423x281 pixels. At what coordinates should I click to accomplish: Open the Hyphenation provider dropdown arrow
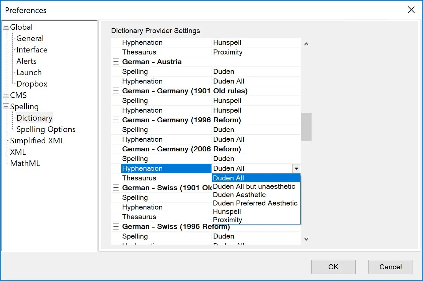pos(296,168)
